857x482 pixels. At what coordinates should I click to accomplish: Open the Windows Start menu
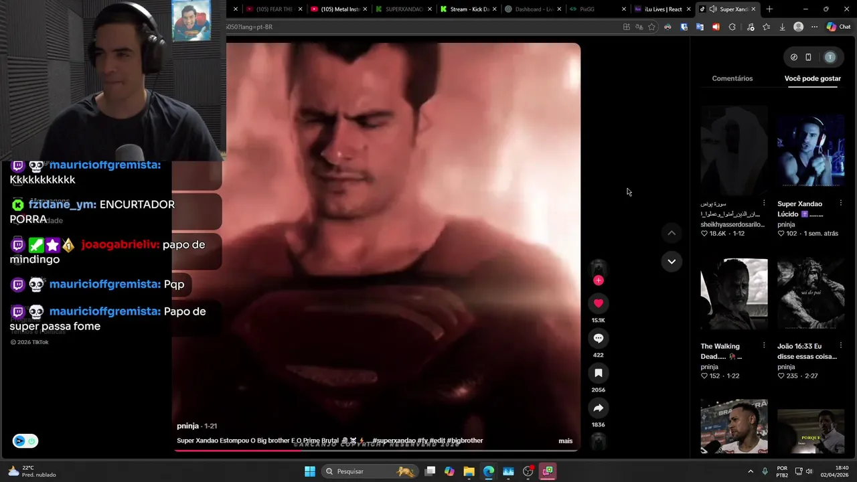coord(310,471)
